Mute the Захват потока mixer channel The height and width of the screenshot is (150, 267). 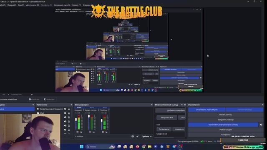90,132
